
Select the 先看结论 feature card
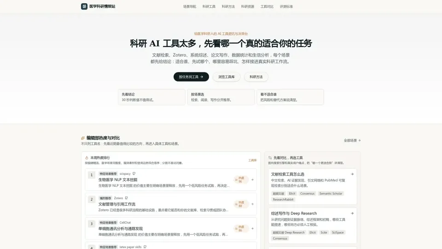[151, 97]
